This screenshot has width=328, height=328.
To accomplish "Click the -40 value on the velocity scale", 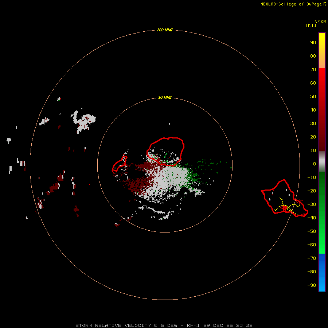I will pyautogui.click(x=312, y=218).
